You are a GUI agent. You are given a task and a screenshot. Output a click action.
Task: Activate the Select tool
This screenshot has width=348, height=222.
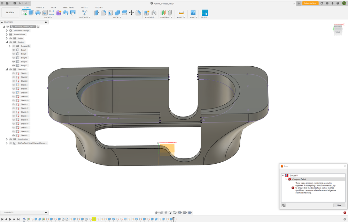tap(204, 13)
